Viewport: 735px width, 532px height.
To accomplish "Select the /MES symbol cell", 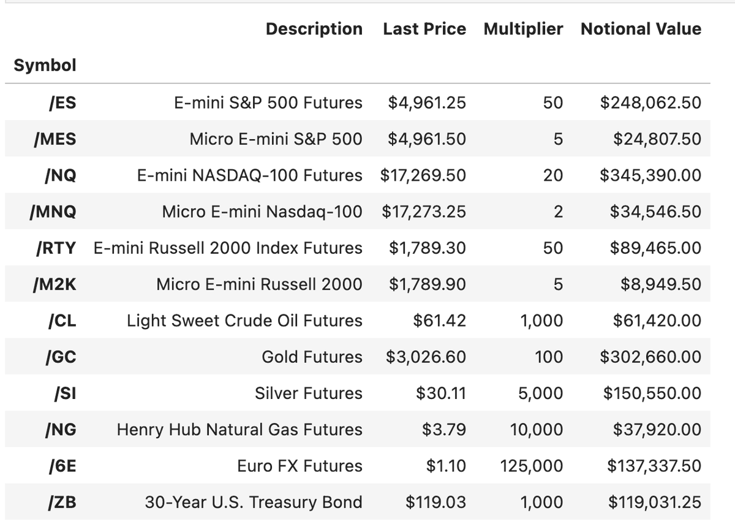I will click(55, 139).
